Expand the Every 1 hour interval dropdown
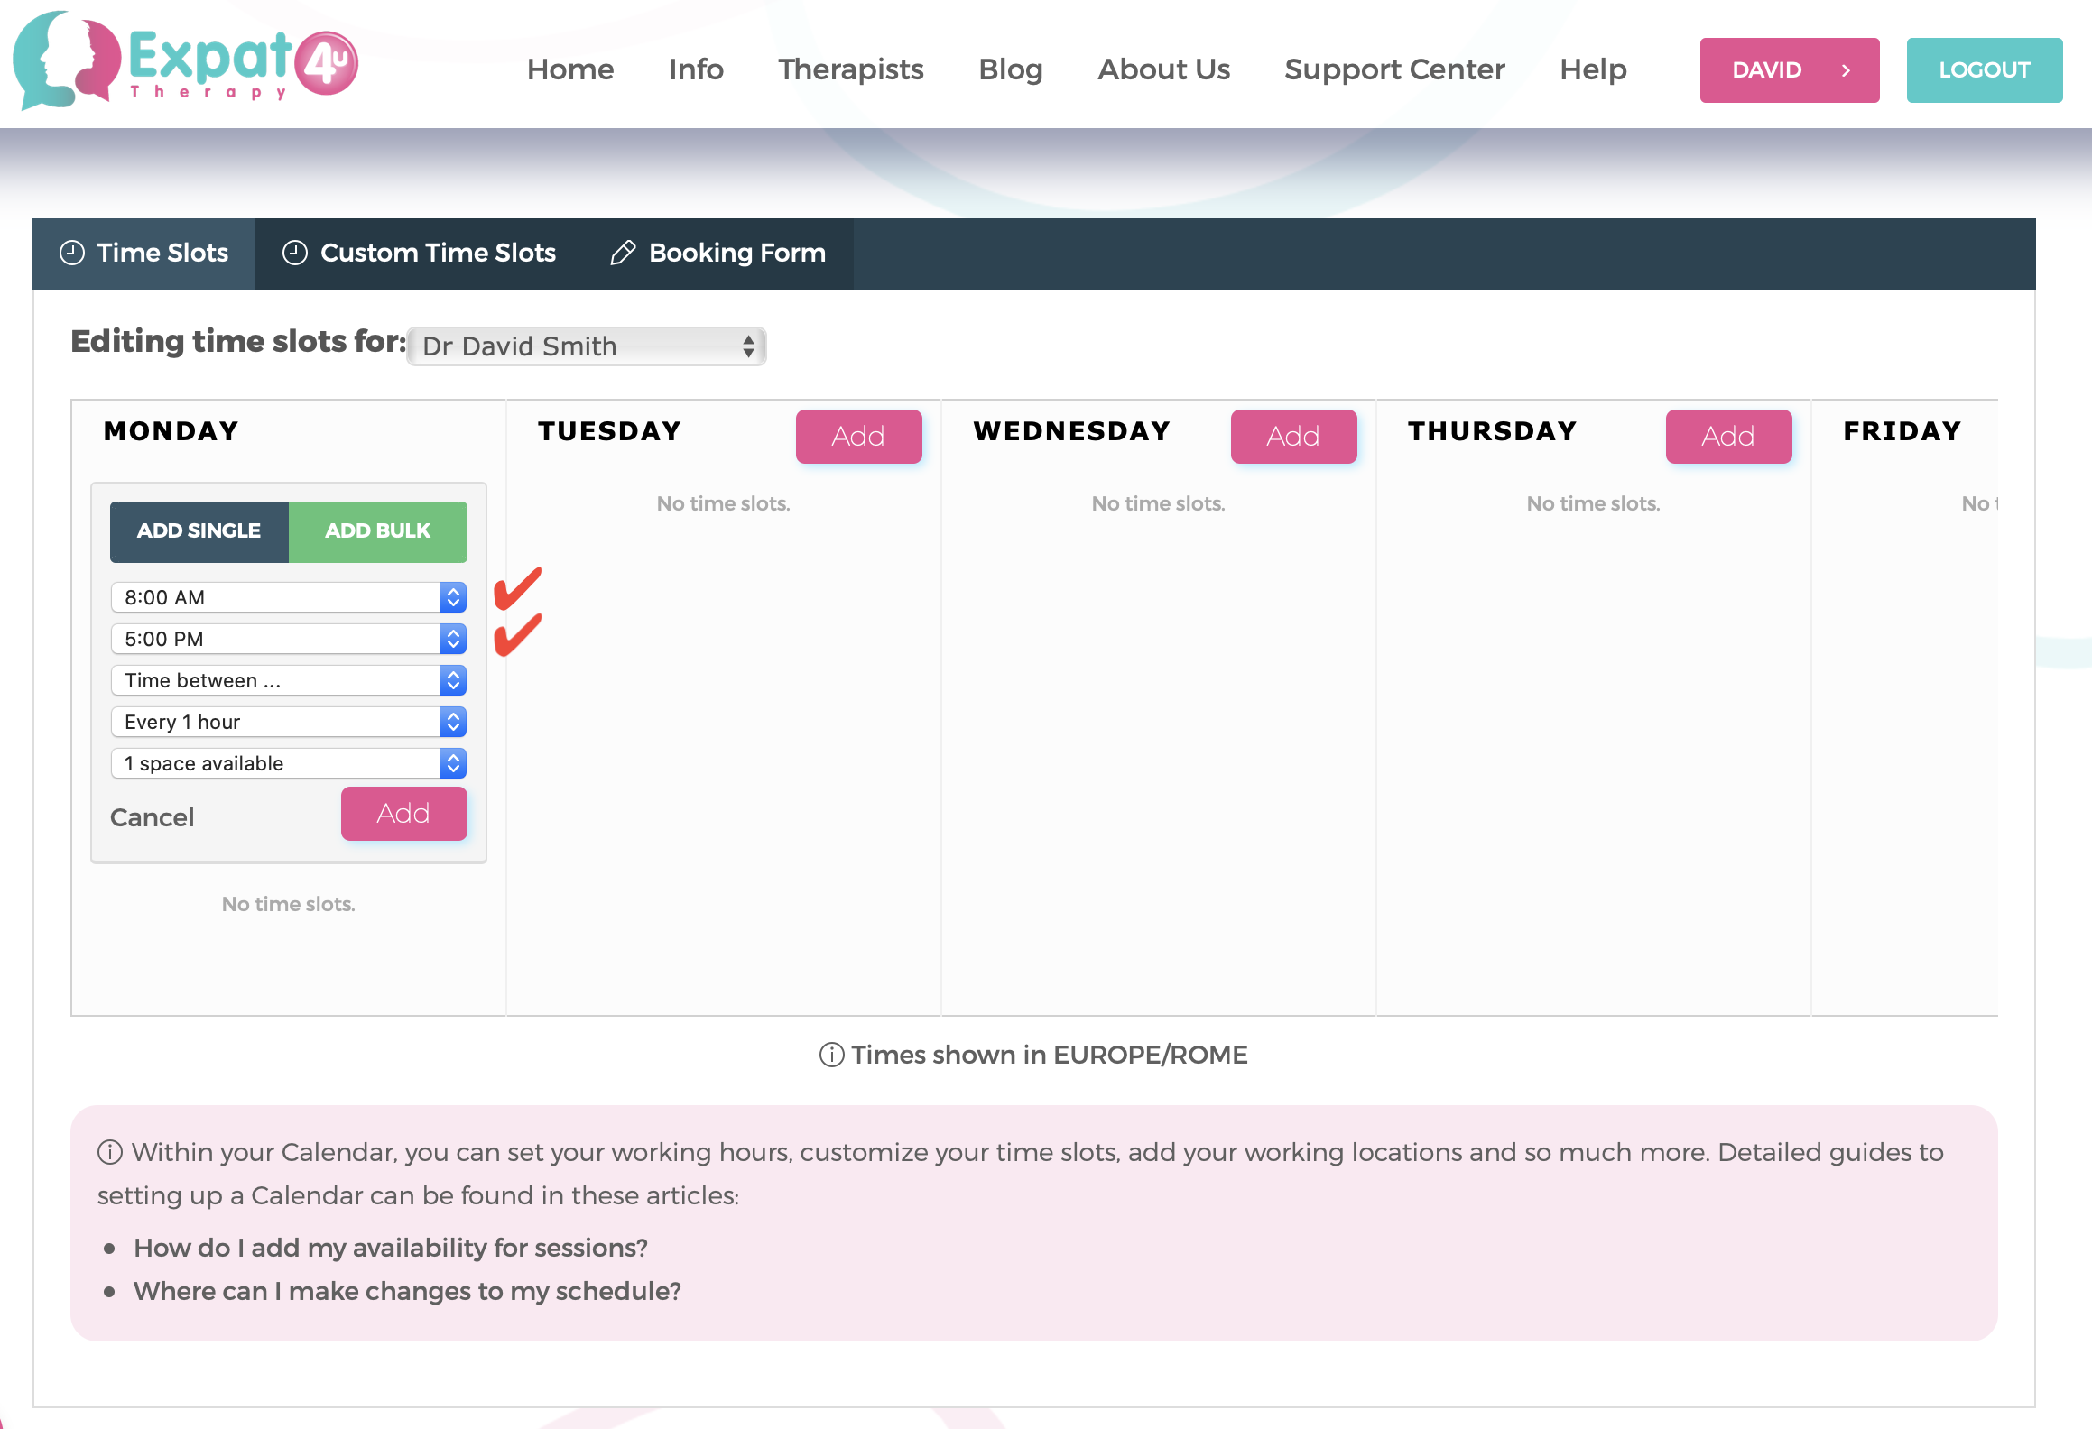The image size is (2092, 1429). coord(288,722)
